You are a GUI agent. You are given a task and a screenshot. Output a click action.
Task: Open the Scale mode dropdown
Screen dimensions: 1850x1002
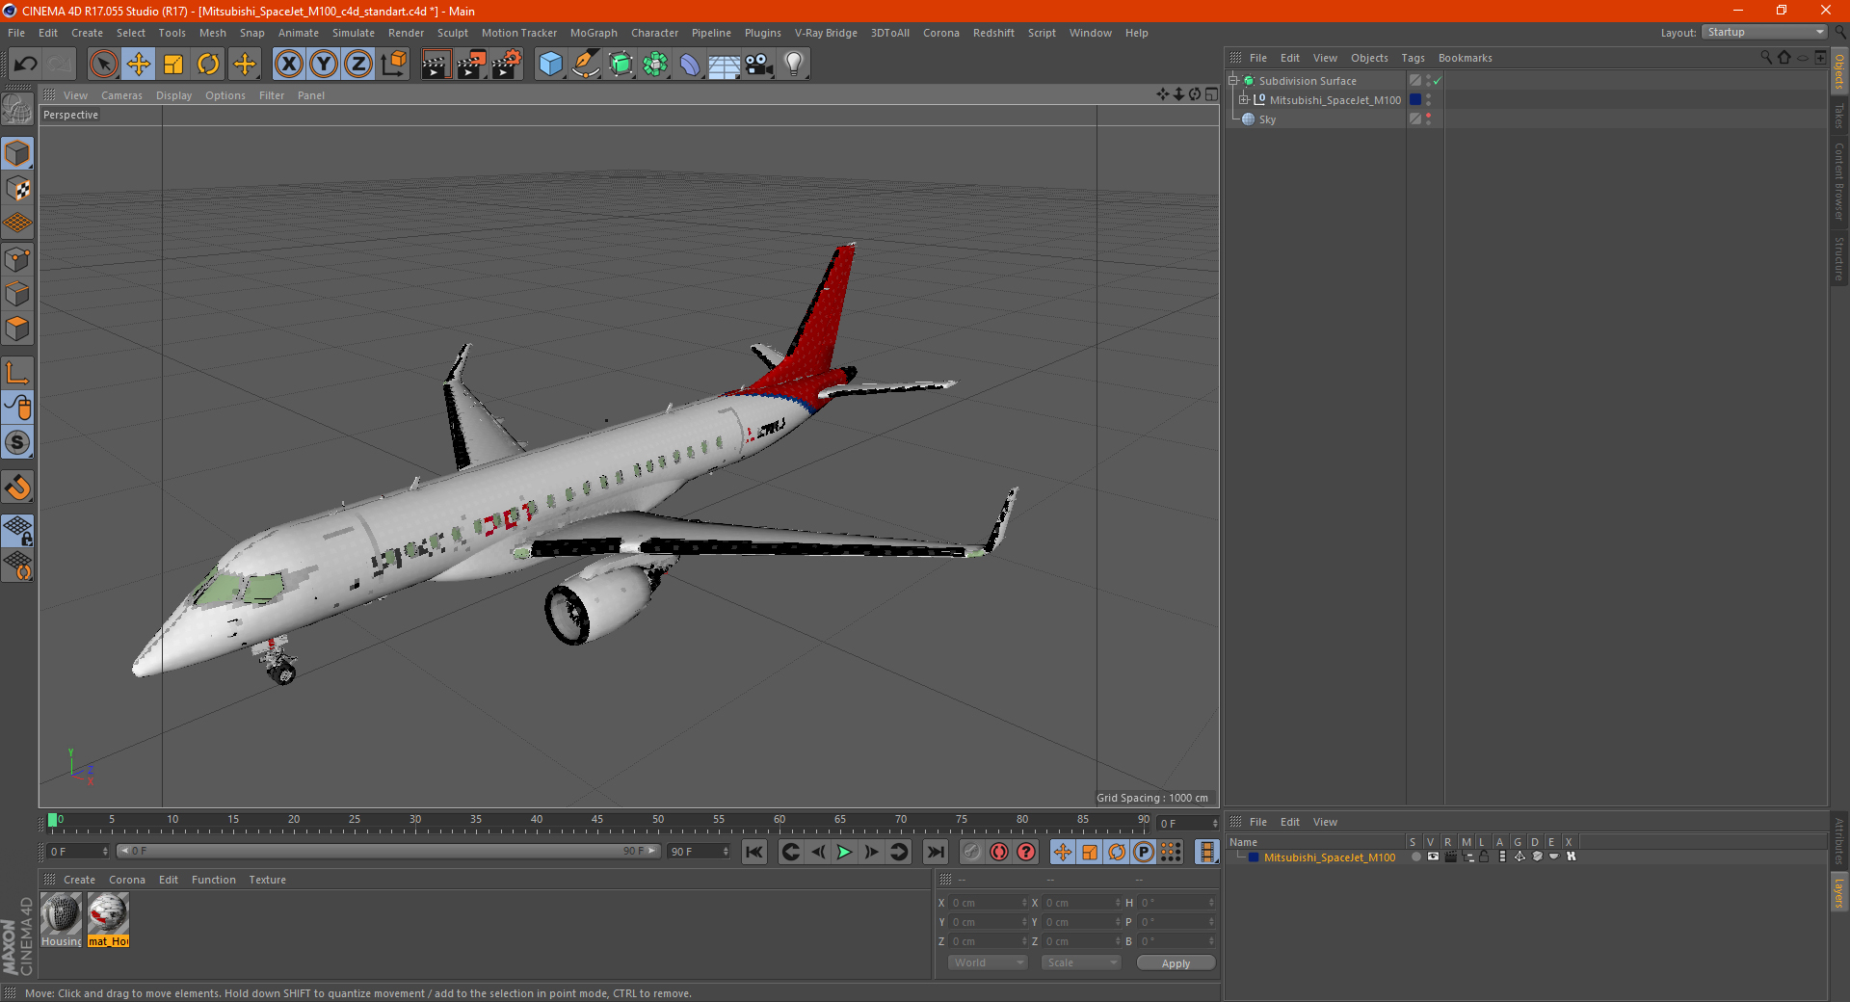click(1081, 962)
